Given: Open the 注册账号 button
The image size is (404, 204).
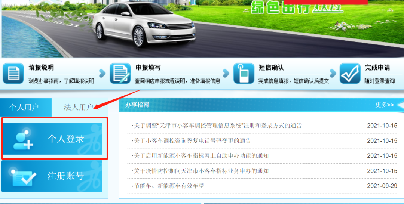Looking at the screenshot, I should click(x=52, y=176).
